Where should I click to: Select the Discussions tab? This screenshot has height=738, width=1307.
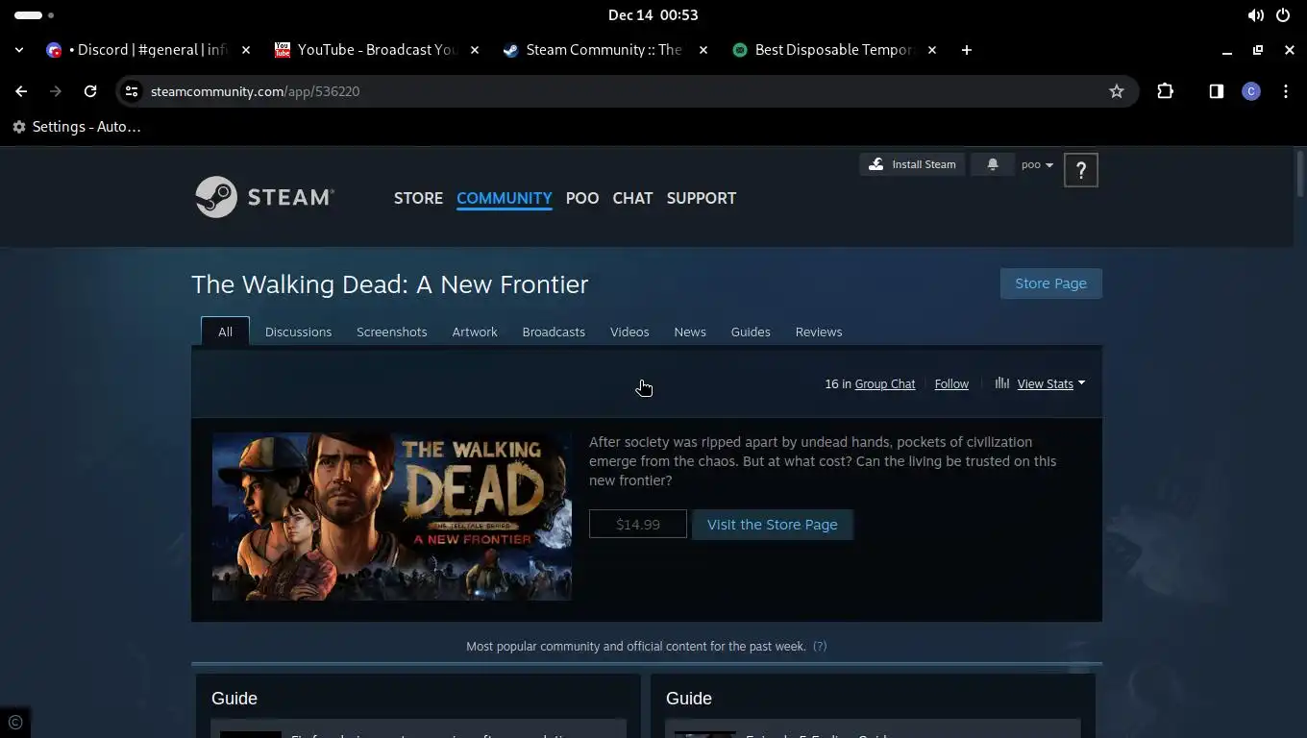298,332
